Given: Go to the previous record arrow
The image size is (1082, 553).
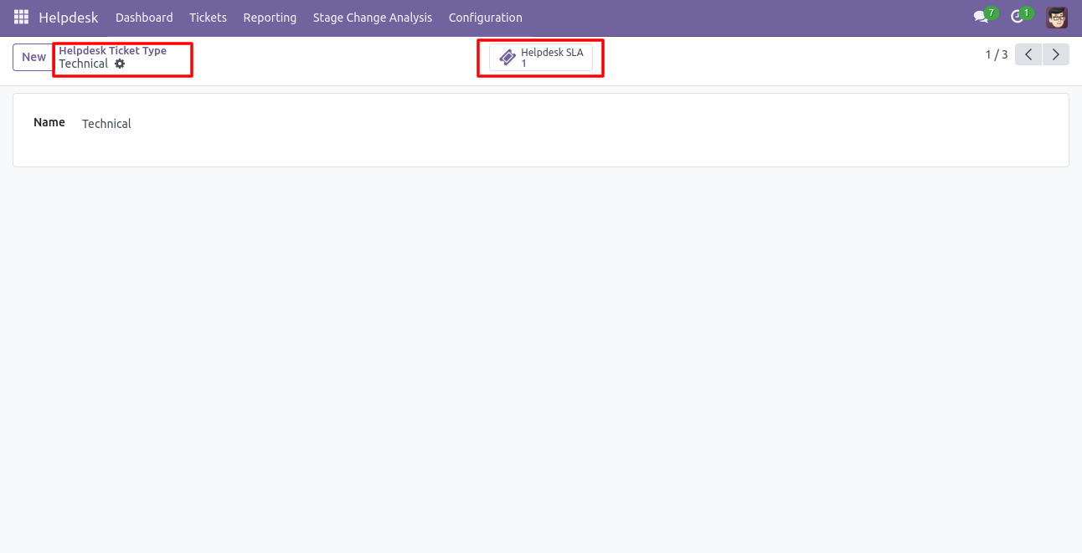Looking at the screenshot, I should [1028, 55].
